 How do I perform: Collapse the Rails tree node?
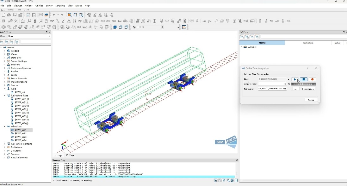tap(5, 89)
